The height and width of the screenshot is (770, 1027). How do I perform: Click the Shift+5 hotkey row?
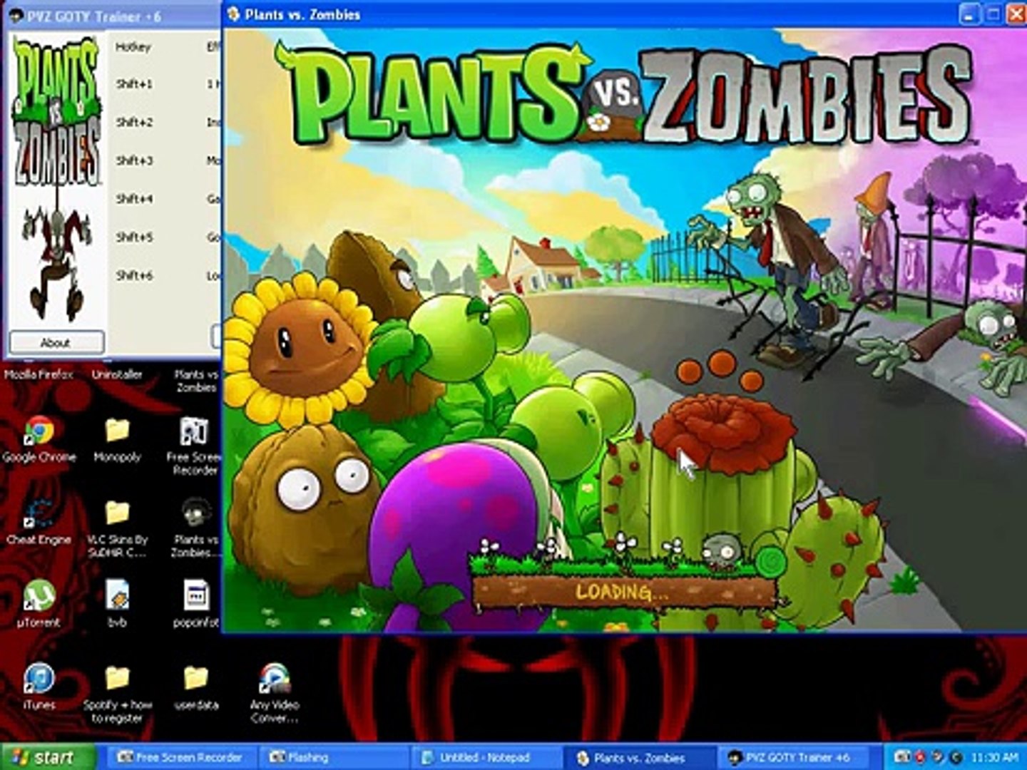pyautogui.click(x=134, y=237)
